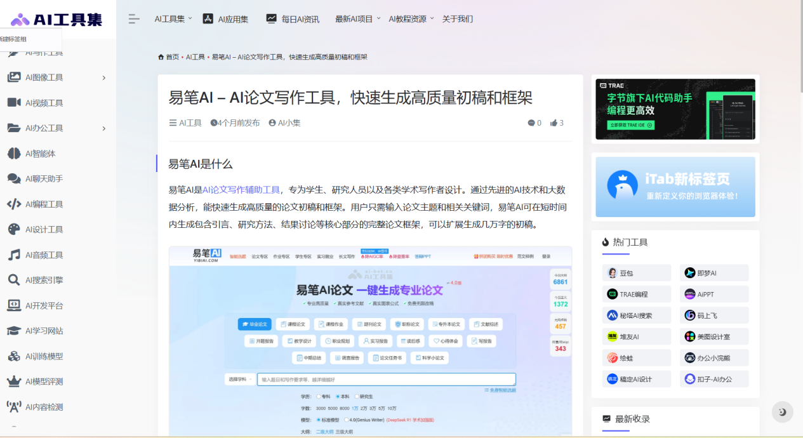Open 即梦AI icon in hot tools
The width and height of the screenshot is (803, 438).
[690, 273]
